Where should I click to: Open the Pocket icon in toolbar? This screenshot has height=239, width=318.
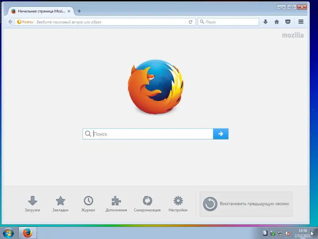coord(288,22)
